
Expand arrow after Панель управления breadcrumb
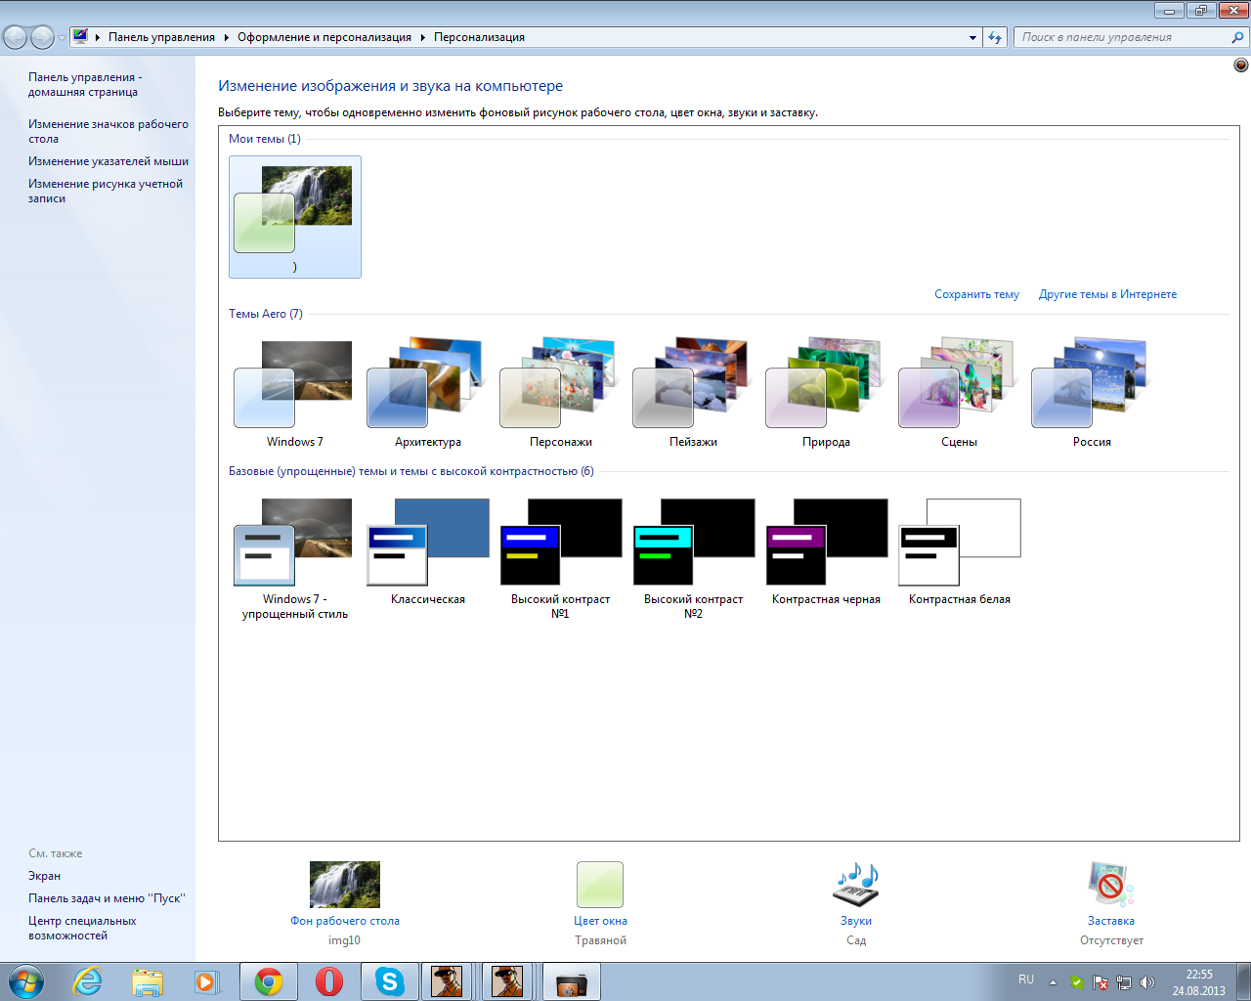pyautogui.click(x=227, y=37)
